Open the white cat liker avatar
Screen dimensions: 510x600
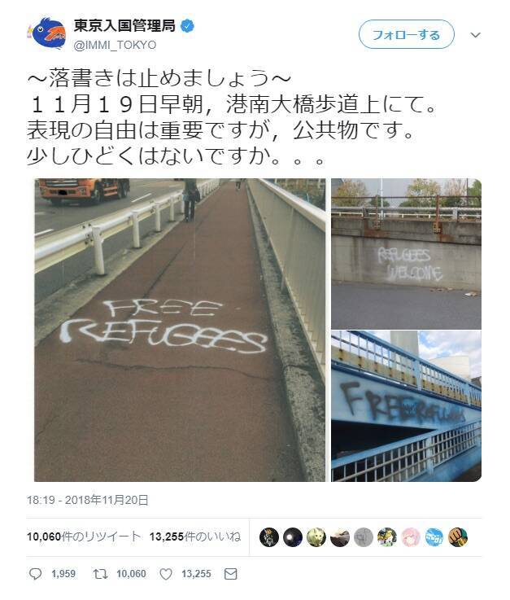coord(316,536)
